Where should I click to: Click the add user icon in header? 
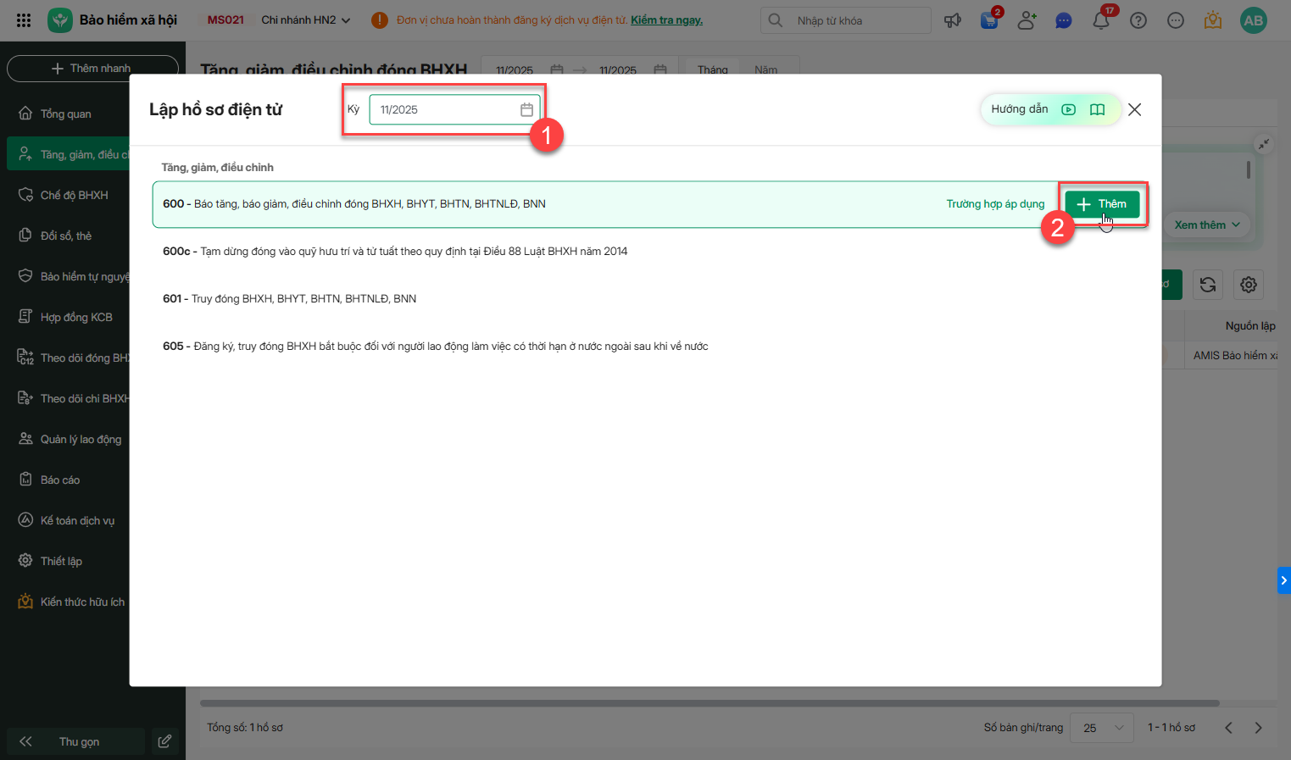tap(1027, 20)
